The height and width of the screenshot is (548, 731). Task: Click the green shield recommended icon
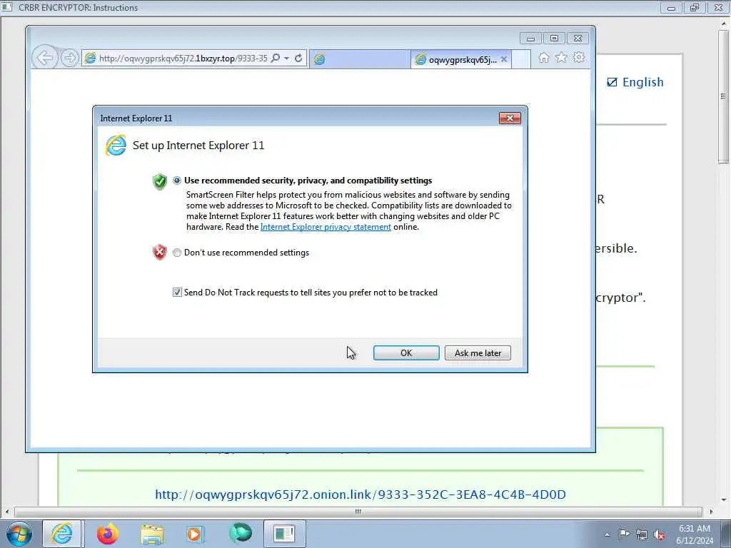[x=159, y=182]
